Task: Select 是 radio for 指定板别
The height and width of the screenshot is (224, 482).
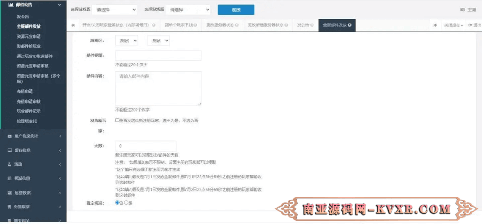Action: tap(126, 203)
